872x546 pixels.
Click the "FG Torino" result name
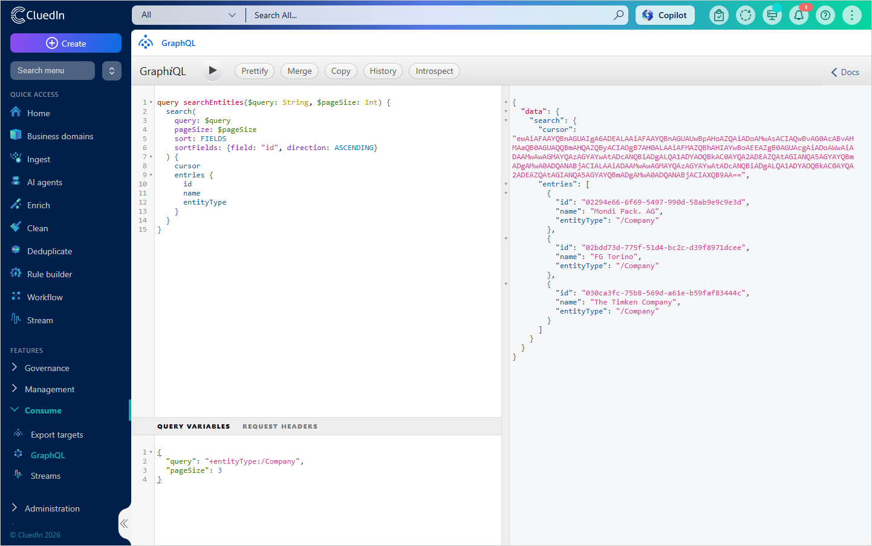614,257
